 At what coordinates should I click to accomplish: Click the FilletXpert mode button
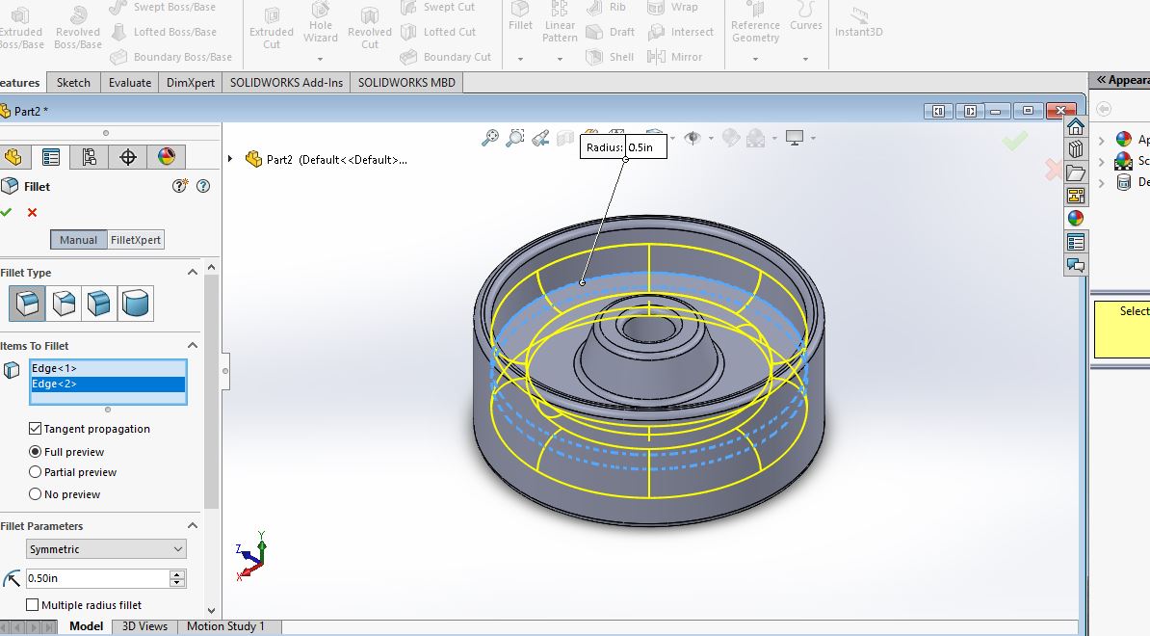[x=135, y=240]
